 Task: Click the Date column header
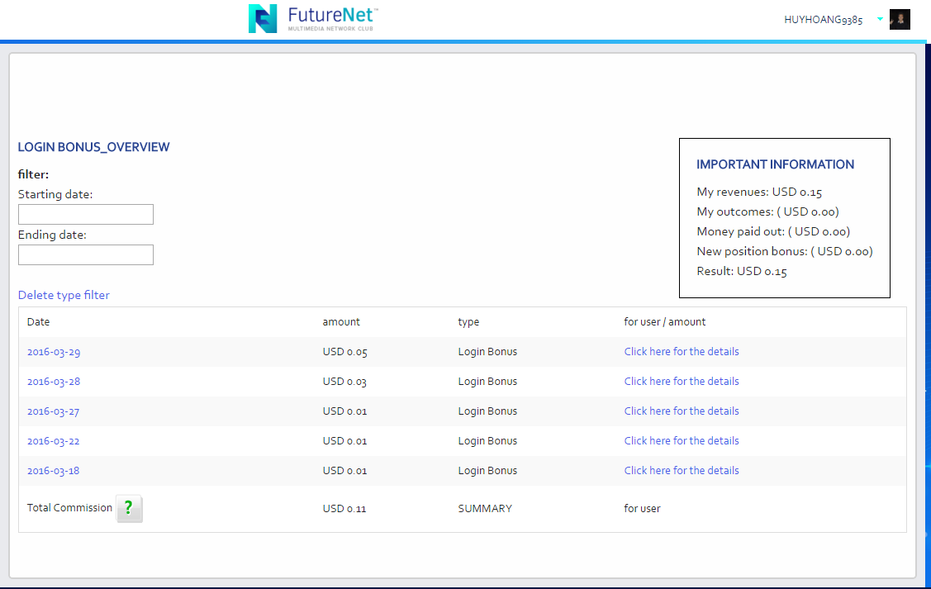coord(39,322)
